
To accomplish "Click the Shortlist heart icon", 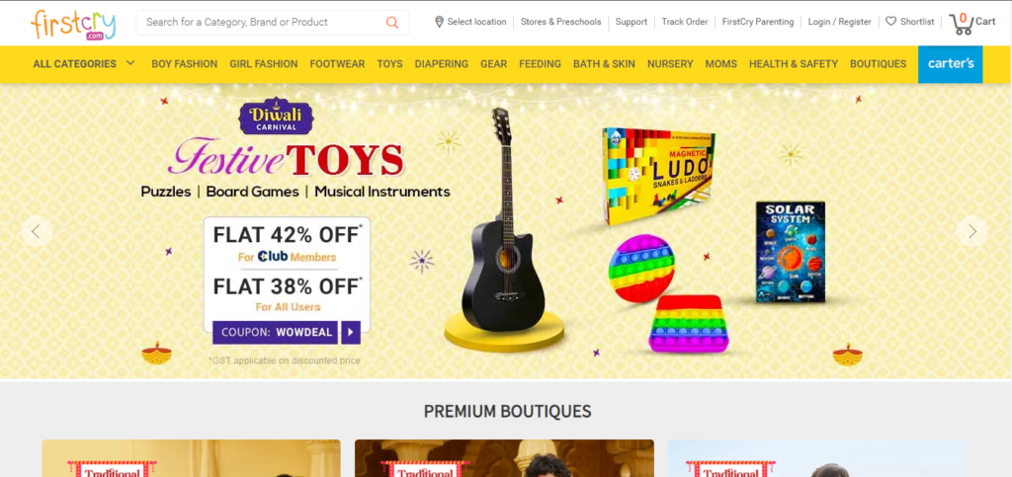I will [x=890, y=22].
